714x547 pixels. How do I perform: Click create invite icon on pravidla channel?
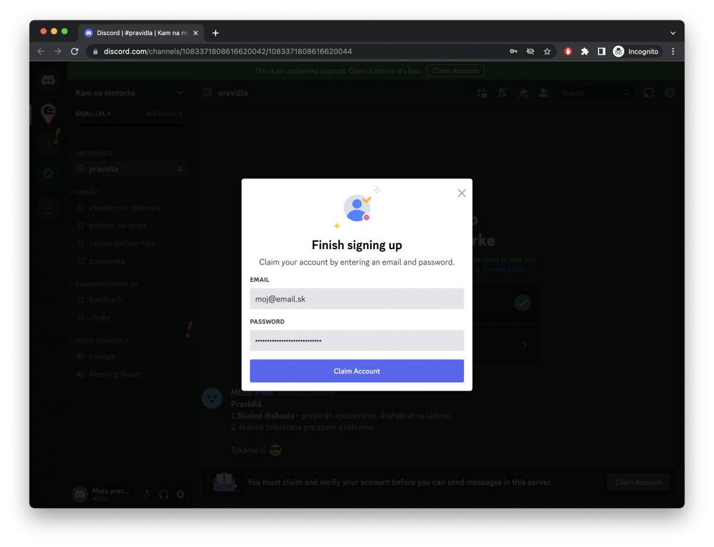(180, 169)
